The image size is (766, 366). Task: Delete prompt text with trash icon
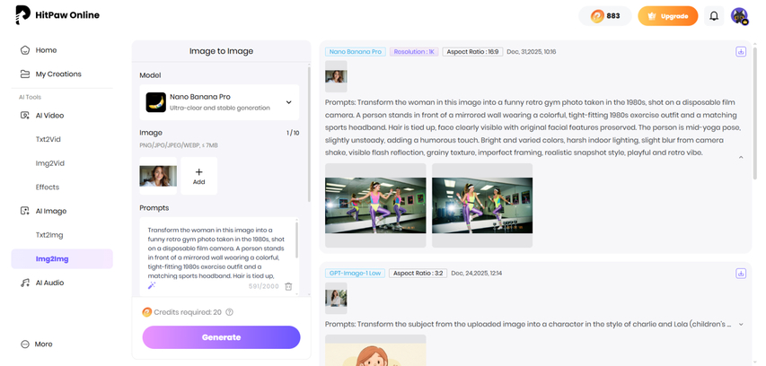(288, 286)
